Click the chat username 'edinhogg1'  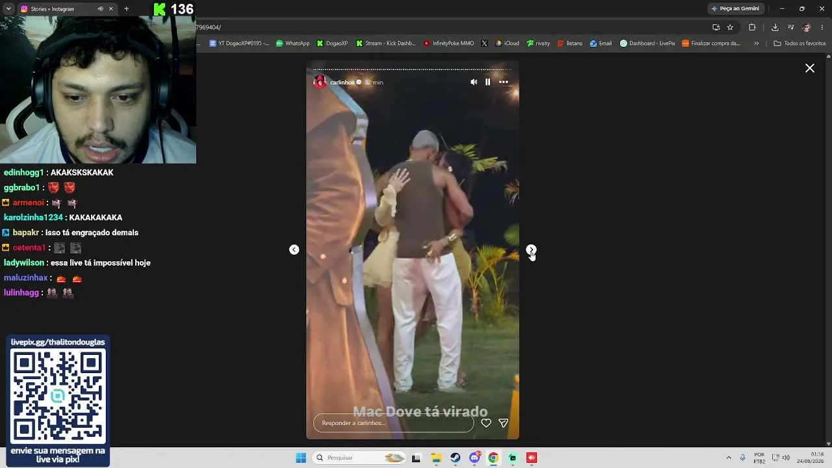[x=23, y=173]
